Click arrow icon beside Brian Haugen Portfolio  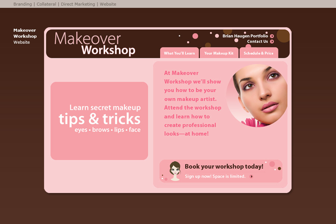(272, 36)
